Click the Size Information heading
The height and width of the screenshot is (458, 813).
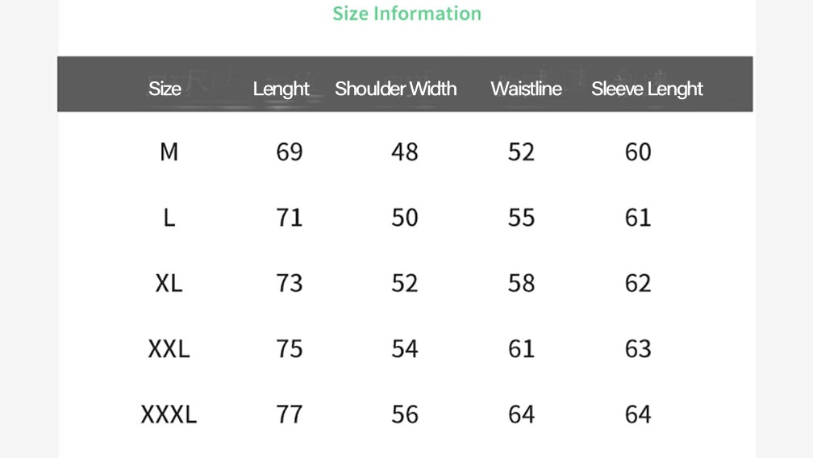406,14
